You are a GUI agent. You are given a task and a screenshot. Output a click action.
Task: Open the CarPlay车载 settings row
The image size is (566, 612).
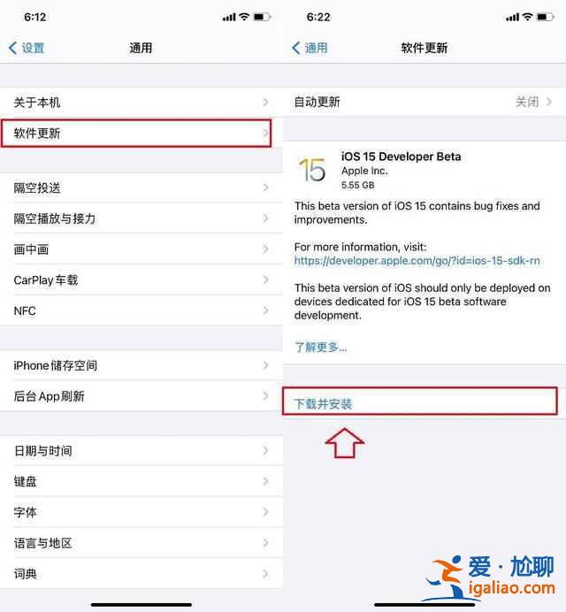point(141,279)
